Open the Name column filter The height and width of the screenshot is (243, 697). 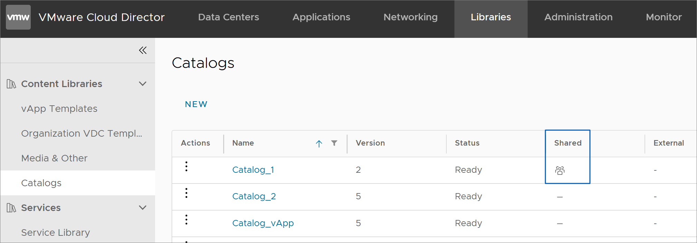click(x=334, y=143)
